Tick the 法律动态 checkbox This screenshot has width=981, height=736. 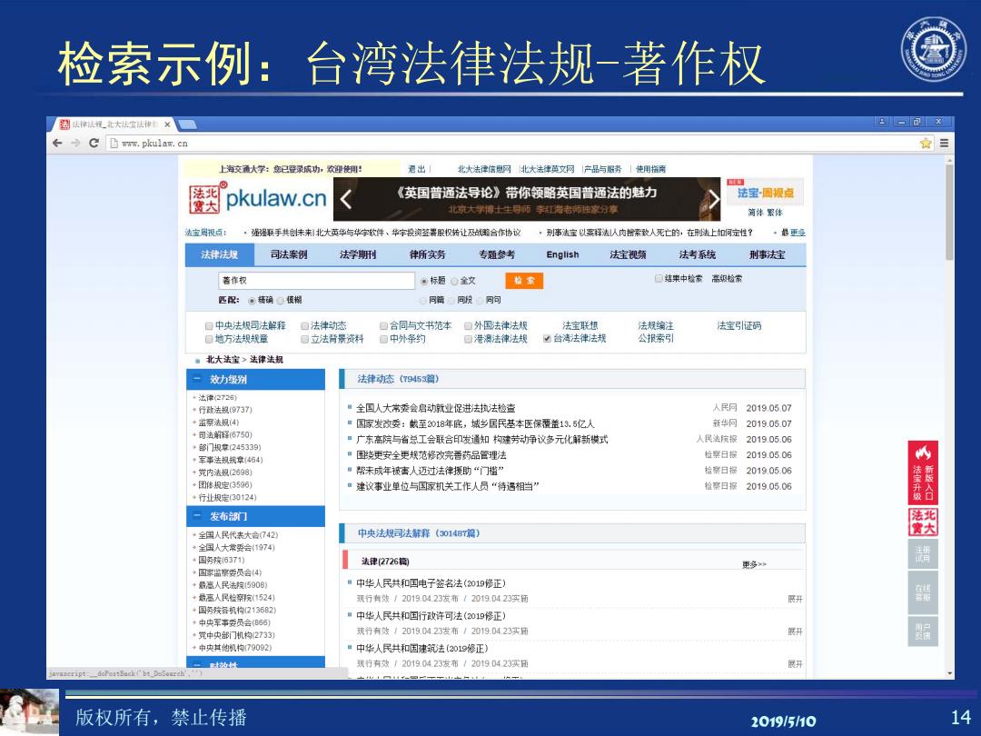pyautogui.click(x=304, y=326)
